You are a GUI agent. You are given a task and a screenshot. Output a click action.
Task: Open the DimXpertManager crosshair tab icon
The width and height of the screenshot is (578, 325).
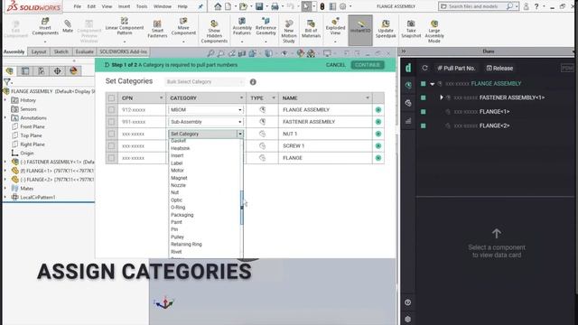57,70
